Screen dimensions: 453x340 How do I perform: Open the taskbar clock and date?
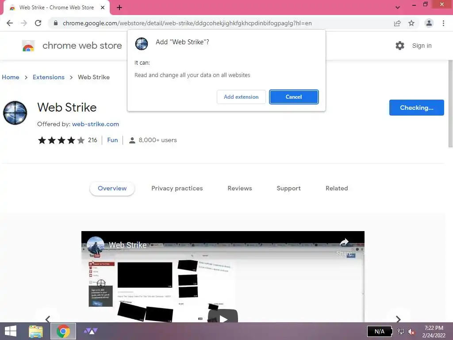(x=434, y=331)
